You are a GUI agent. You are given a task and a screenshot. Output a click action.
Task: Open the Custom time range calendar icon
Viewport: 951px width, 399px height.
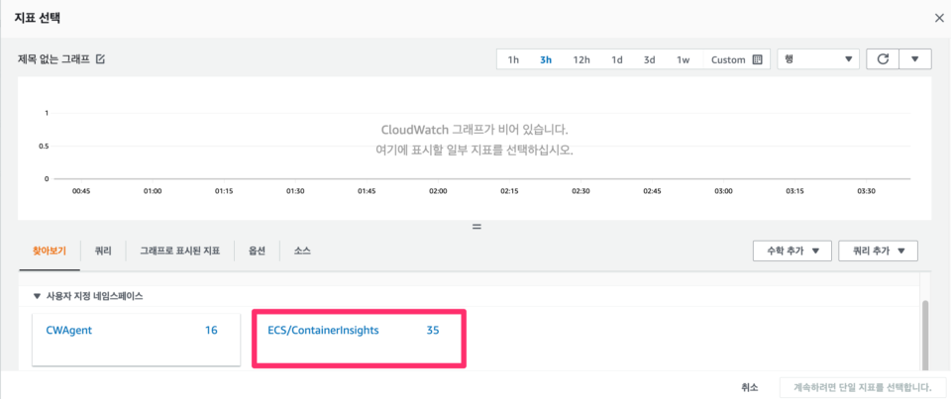[x=756, y=60]
